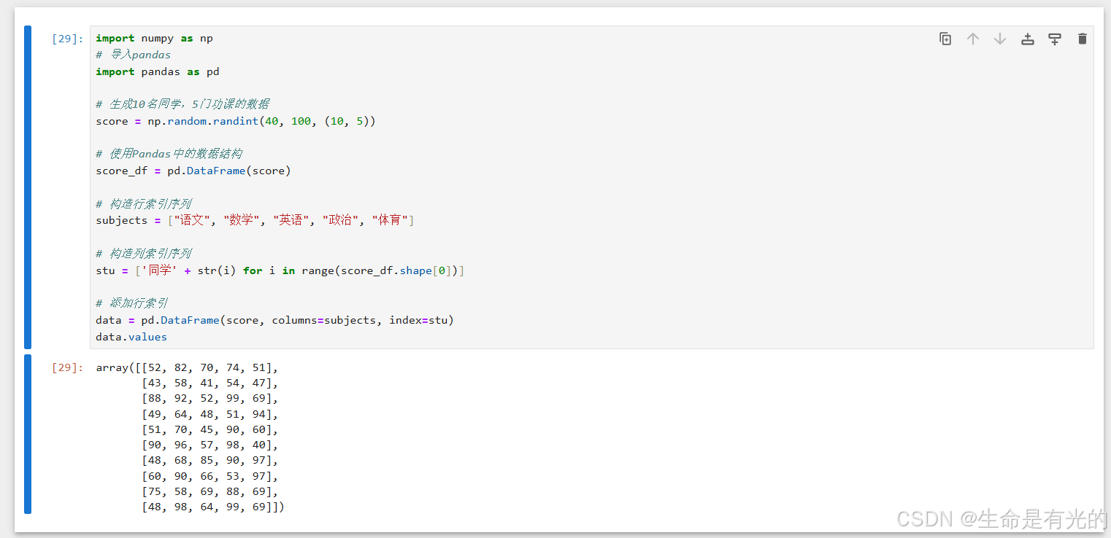1111x538 pixels.
Task: Insert a cell above this one
Action: [1028, 39]
